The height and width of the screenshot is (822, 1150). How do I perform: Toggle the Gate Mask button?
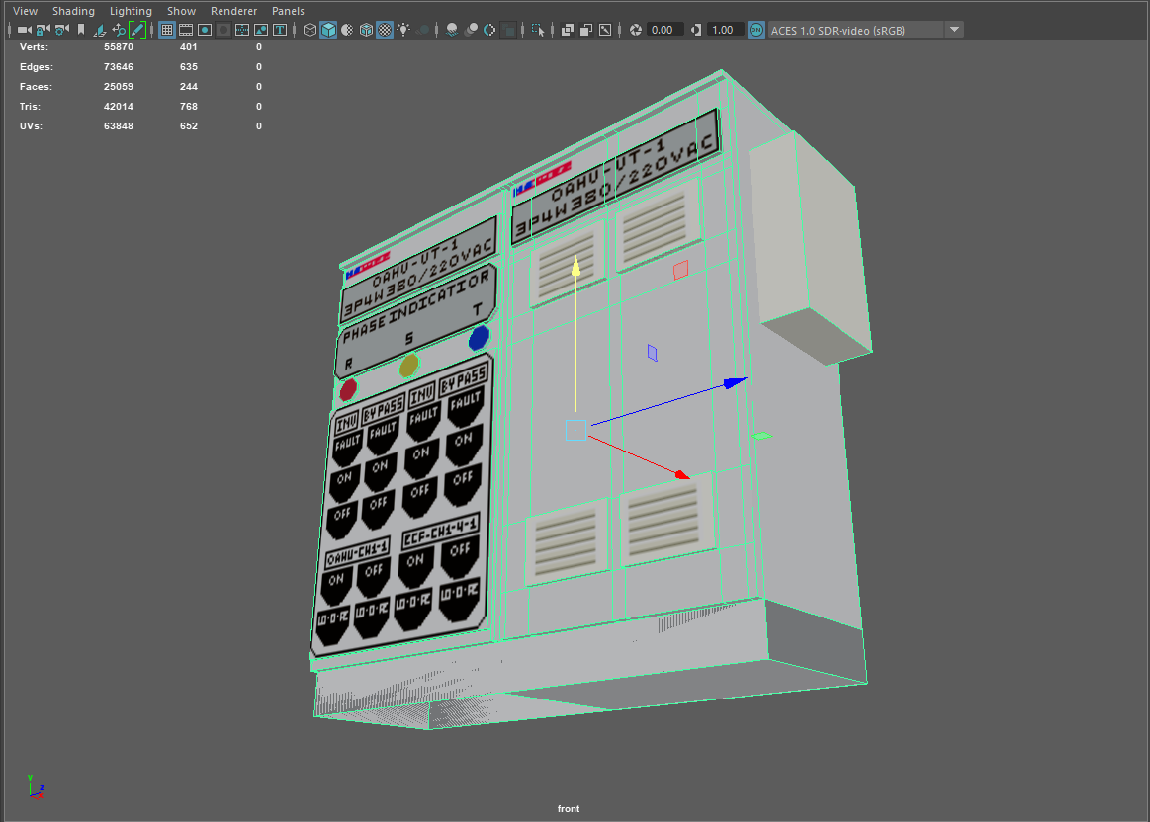223,30
